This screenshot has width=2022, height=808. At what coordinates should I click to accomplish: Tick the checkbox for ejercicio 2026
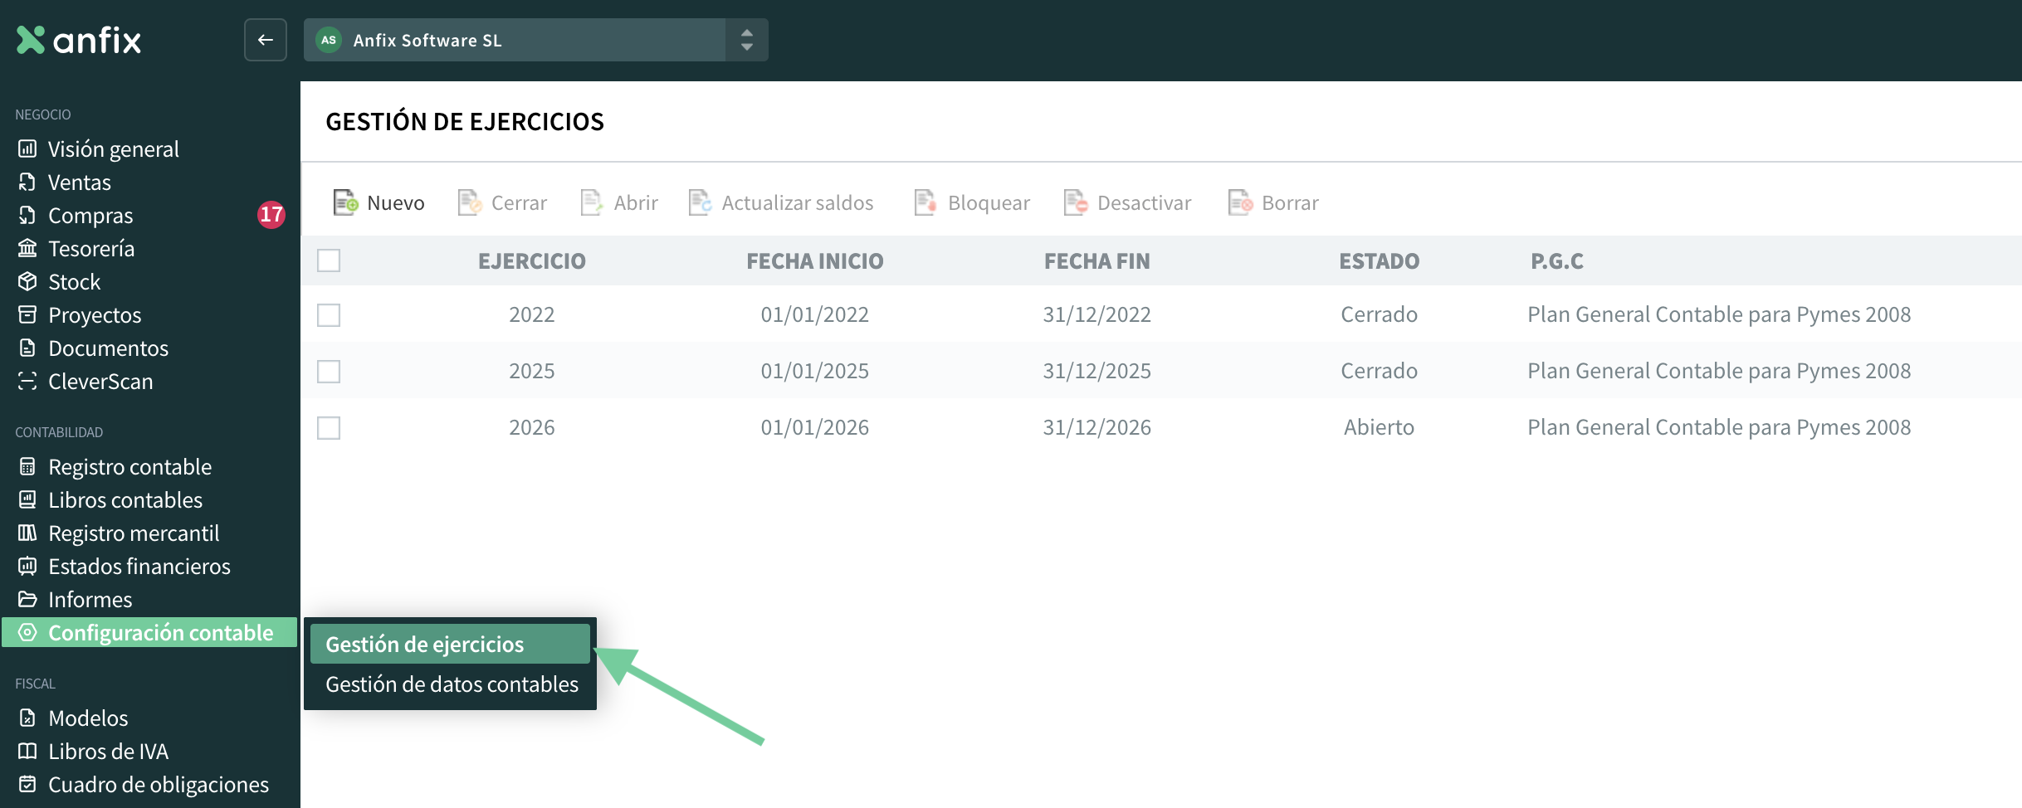(x=329, y=428)
